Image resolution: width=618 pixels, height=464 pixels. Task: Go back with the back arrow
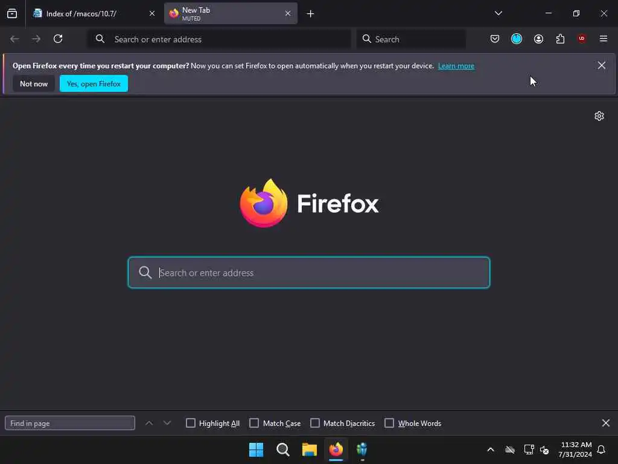click(x=14, y=39)
